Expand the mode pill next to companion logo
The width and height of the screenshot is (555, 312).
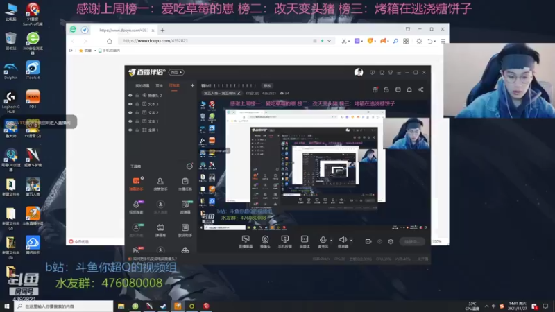pos(176,72)
